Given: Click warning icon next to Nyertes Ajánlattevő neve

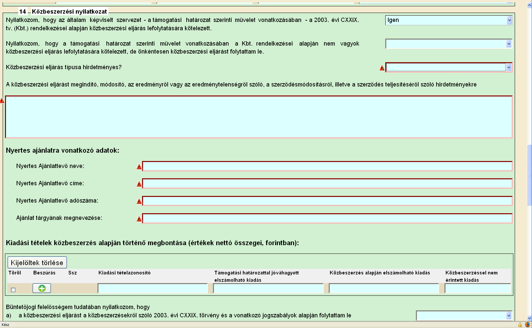Looking at the screenshot, I should pyautogui.click(x=139, y=167).
